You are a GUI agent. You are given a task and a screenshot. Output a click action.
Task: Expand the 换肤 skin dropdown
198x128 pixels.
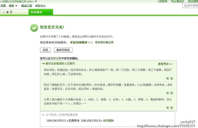(x=16, y=6)
